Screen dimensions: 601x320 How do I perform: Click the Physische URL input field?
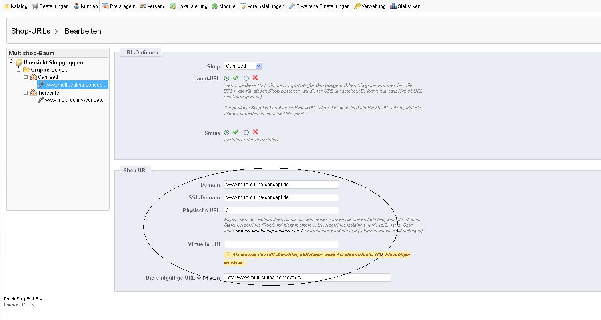tap(281, 210)
